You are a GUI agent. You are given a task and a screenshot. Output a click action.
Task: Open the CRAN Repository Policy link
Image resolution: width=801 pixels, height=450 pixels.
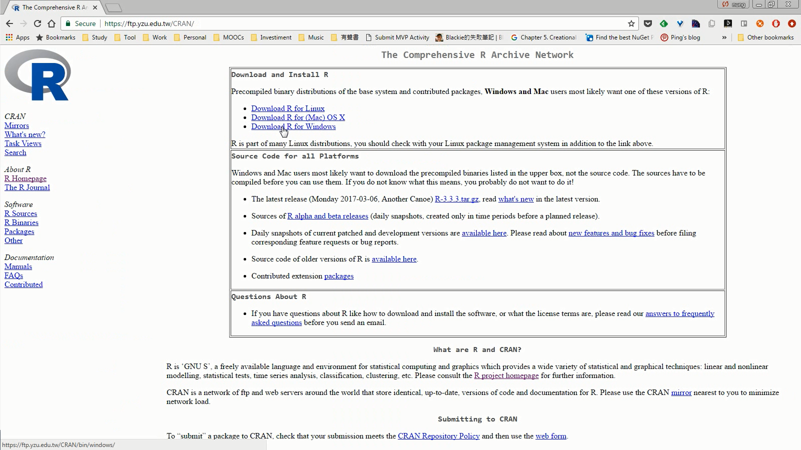[439, 436]
